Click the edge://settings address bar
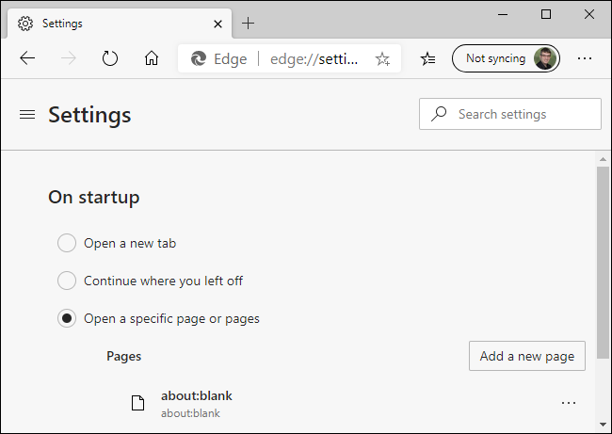Image resolution: width=612 pixels, height=434 pixels. click(314, 58)
